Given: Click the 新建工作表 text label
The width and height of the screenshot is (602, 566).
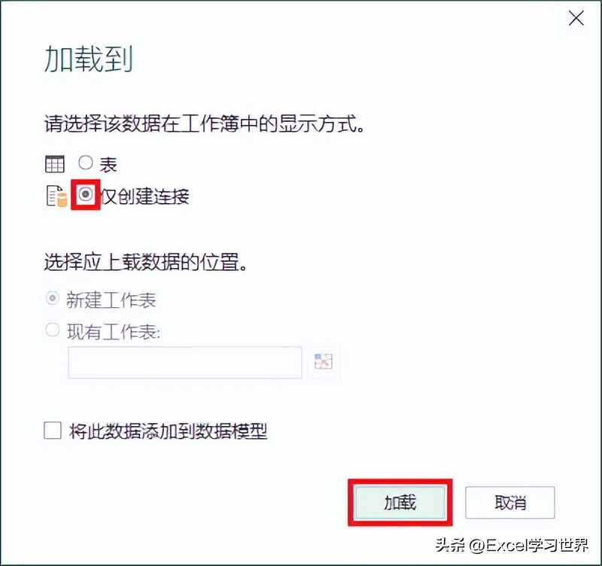Looking at the screenshot, I should (111, 300).
